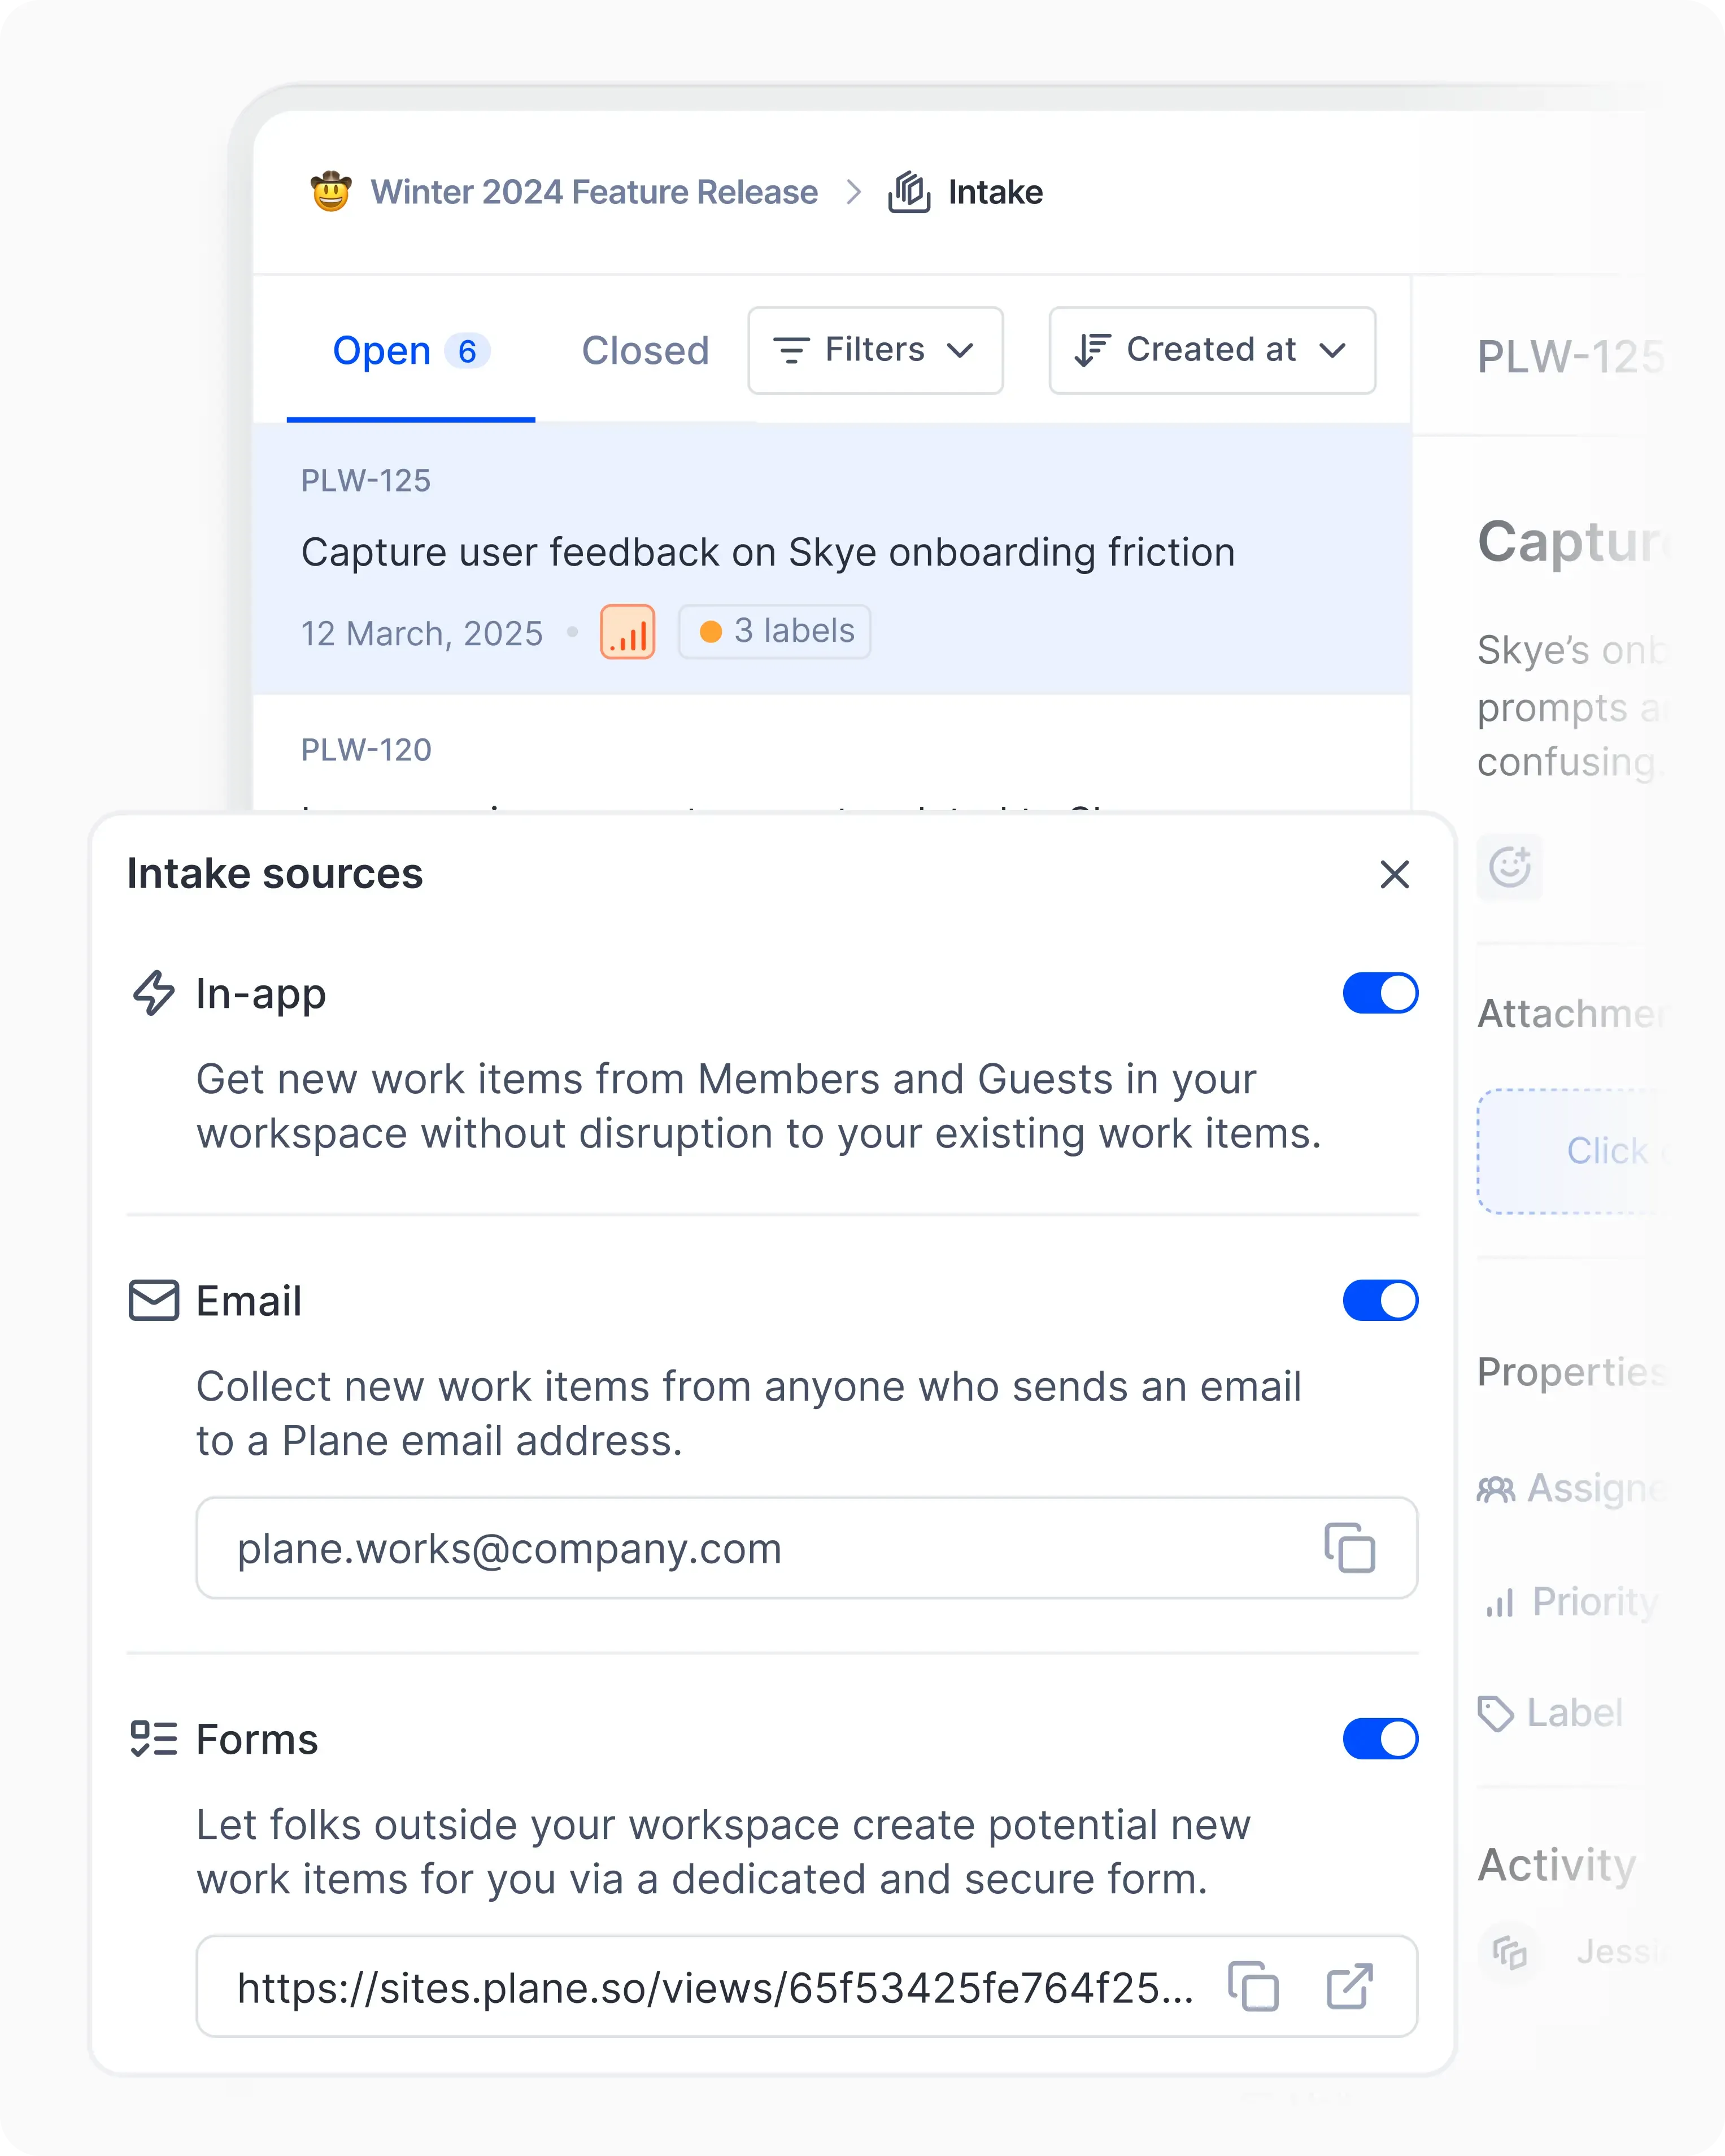Image resolution: width=1725 pixels, height=2156 pixels.
Task: Copy the Forms site link
Action: tap(1253, 1986)
